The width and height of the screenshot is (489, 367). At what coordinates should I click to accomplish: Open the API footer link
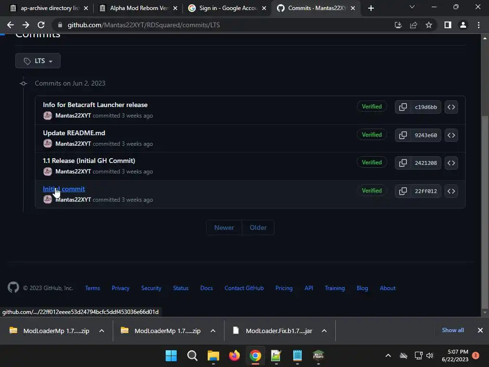[308, 288]
